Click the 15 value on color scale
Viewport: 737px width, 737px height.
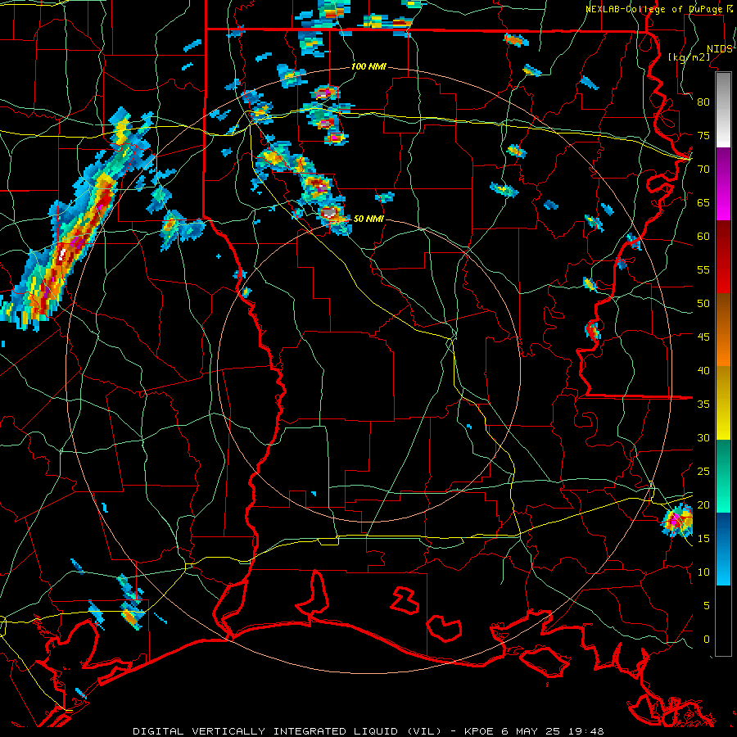[x=703, y=539]
